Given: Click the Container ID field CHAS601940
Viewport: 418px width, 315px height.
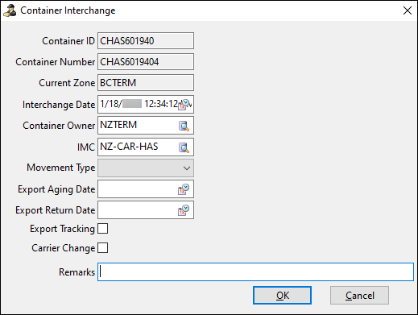Looking at the screenshot, I should coord(146,41).
